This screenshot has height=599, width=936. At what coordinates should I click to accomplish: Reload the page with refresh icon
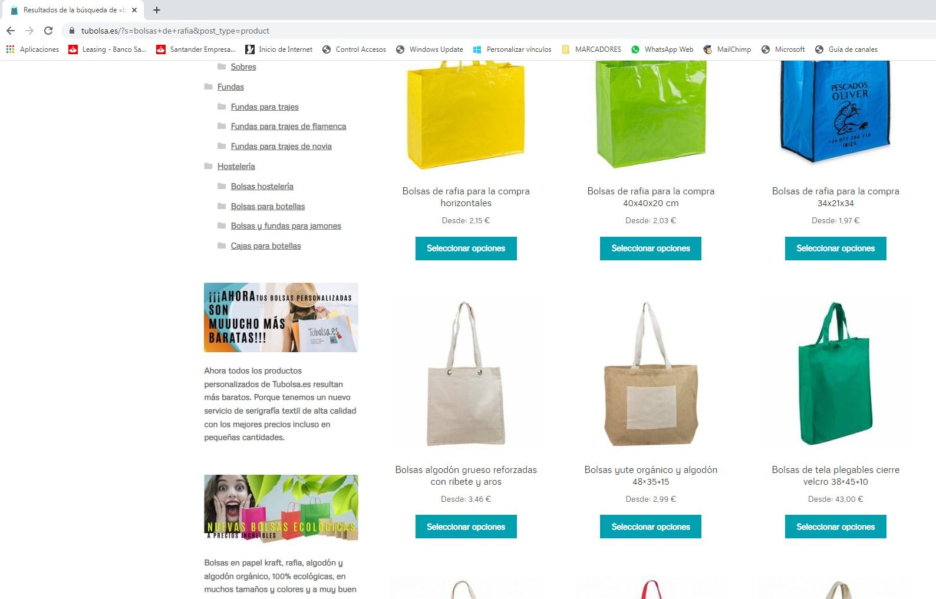click(x=48, y=31)
